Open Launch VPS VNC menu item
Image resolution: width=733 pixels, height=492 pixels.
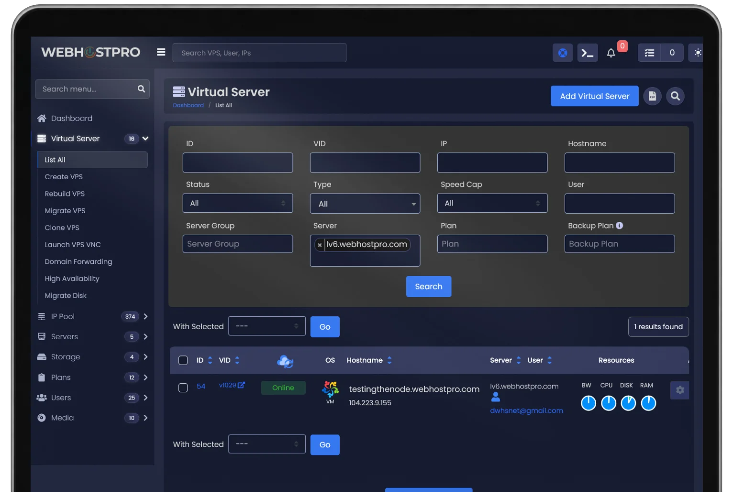coord(73,244)
